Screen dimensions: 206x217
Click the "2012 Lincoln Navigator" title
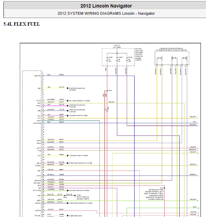[106, 6]
